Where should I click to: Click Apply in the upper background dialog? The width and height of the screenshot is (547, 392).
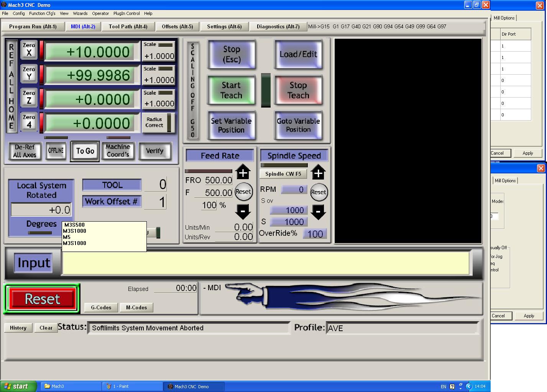pos(528,153)
